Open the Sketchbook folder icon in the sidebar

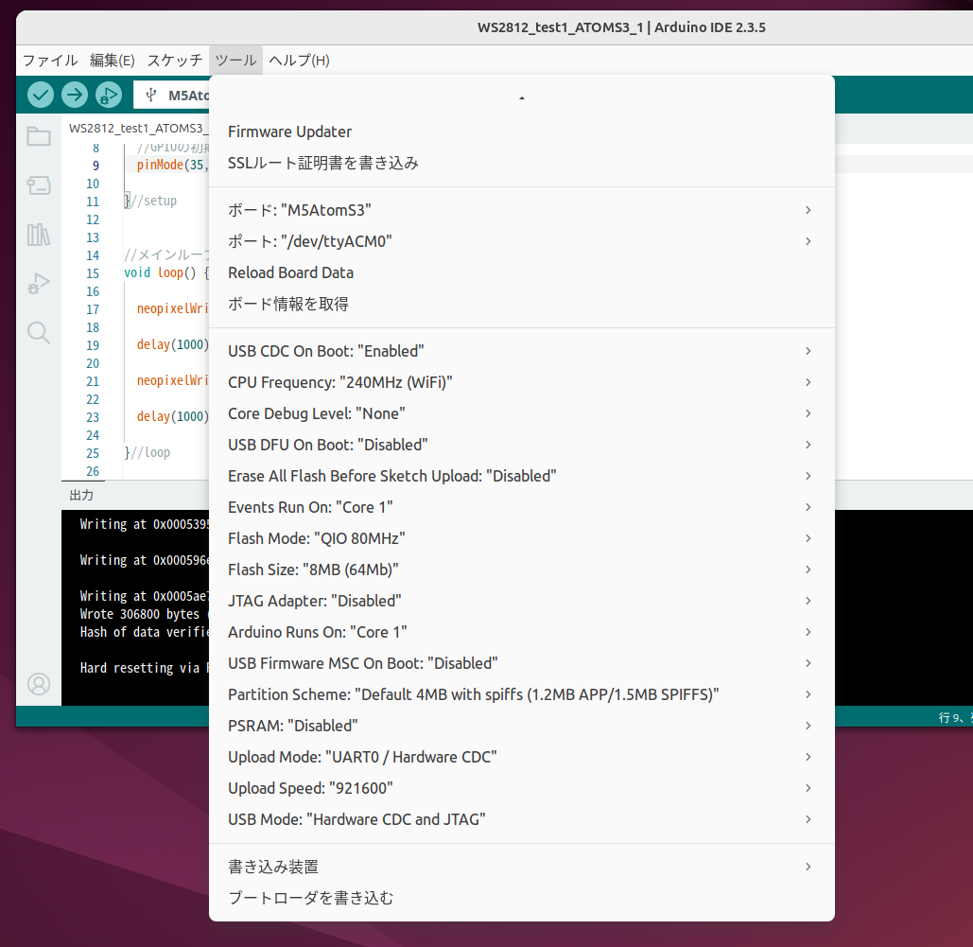click(38, 136)
